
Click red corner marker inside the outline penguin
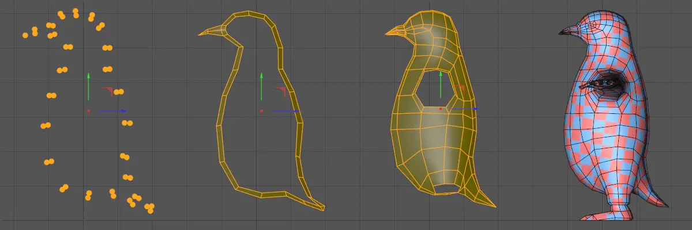tap(281, 91)
